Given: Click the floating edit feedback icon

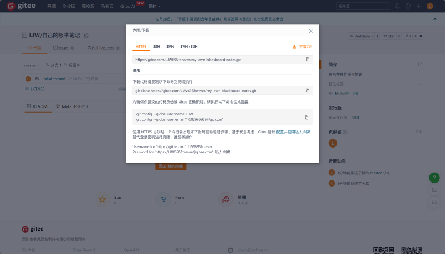Looking at the screenshot, I should pos(434,190).
